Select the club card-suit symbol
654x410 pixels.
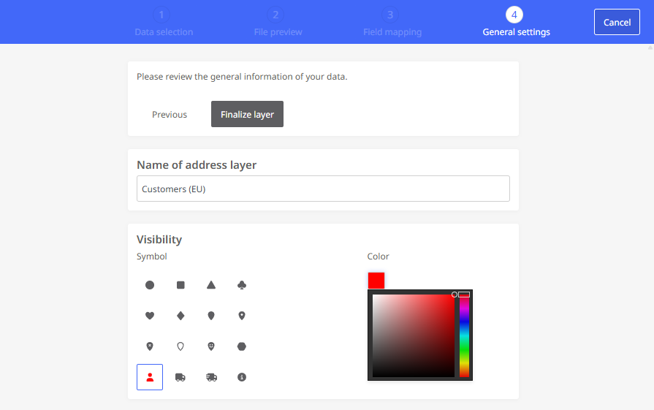[241, 285]
